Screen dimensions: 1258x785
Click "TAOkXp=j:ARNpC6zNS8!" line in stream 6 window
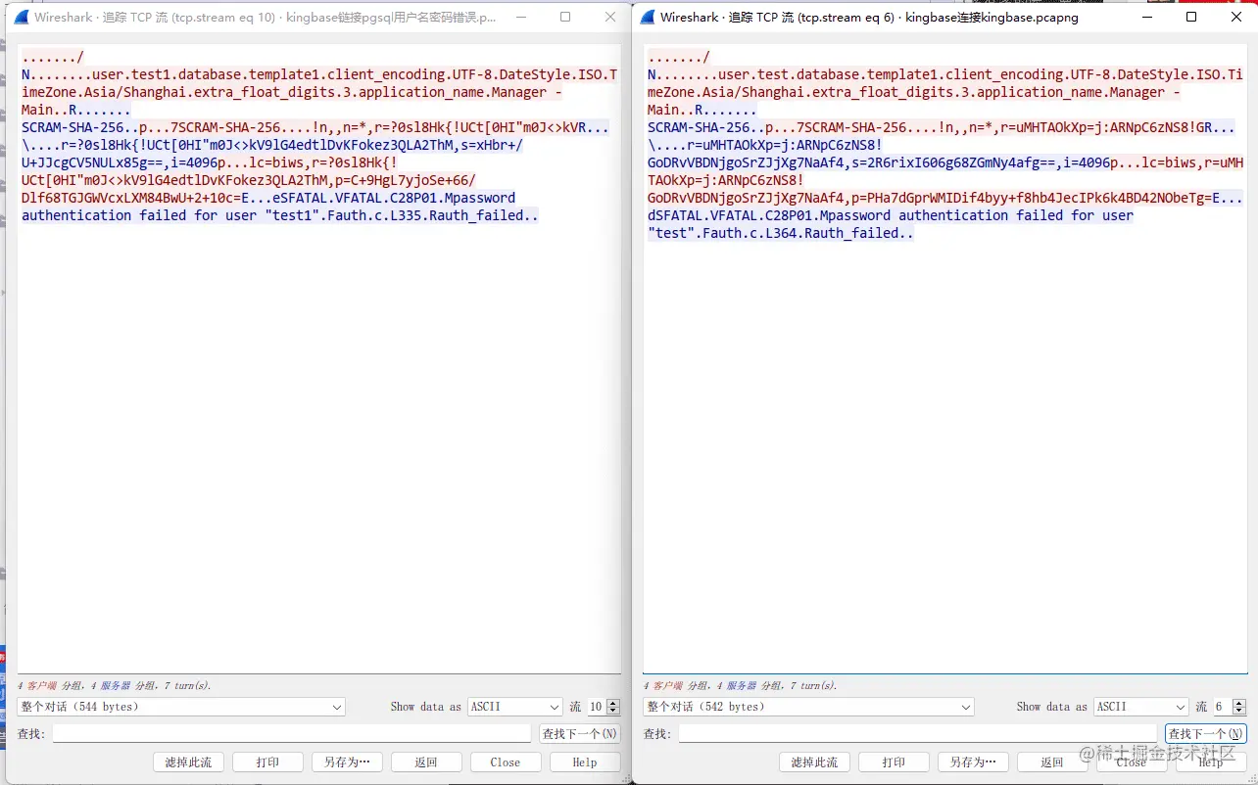tap(726, 180)
